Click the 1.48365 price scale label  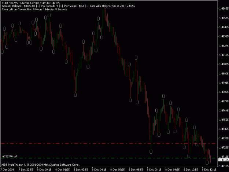click(224, 36)
